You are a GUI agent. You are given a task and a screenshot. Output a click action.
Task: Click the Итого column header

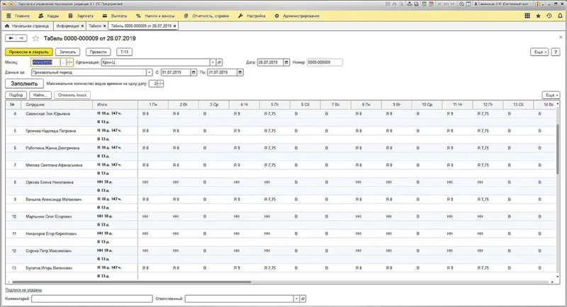[115, 105]
